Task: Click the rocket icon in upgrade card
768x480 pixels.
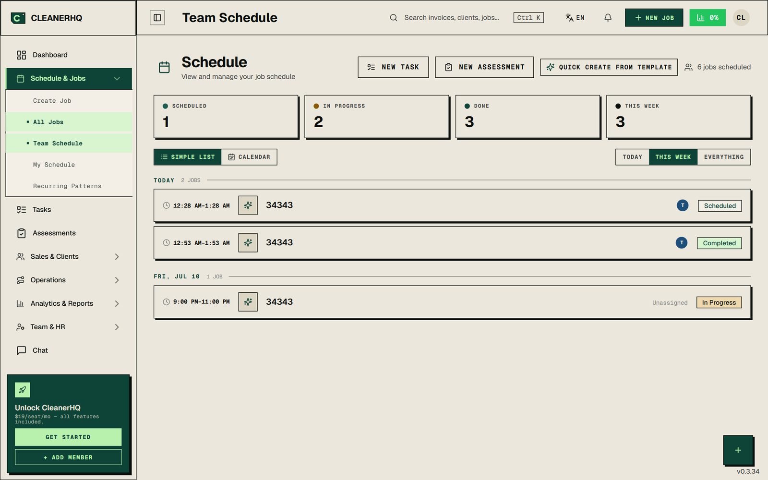Action: point(23,390)
